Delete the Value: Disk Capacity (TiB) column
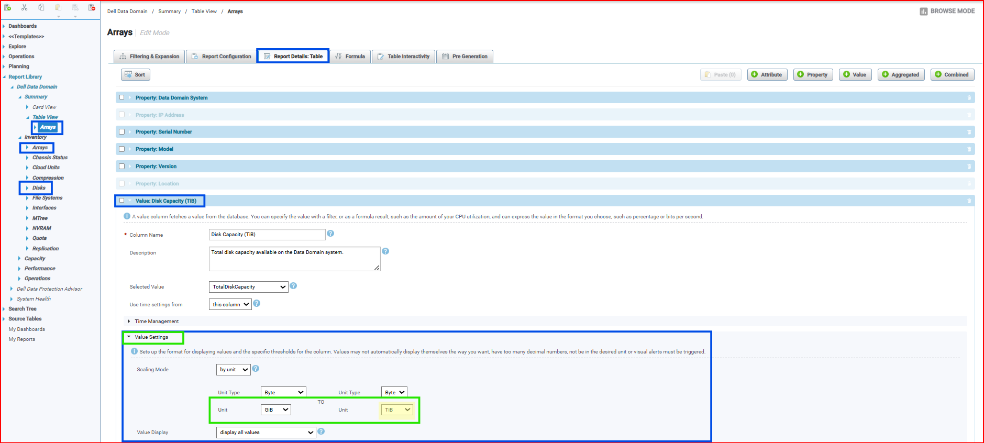 point(969,201)
